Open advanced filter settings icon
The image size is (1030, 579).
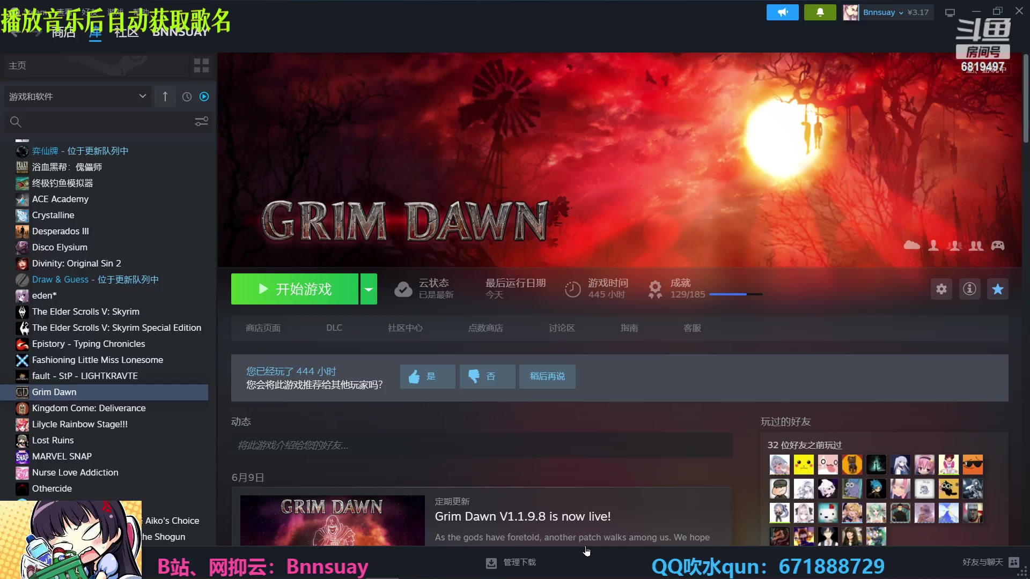[x=201, y=122]
